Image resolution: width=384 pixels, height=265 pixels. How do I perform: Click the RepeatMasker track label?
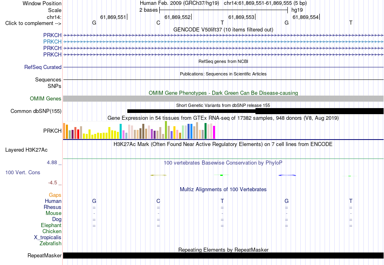click(x=44, y=255)
